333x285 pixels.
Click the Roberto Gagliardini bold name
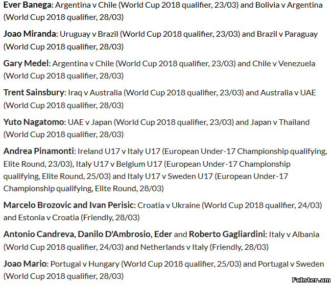coord(227,235)
